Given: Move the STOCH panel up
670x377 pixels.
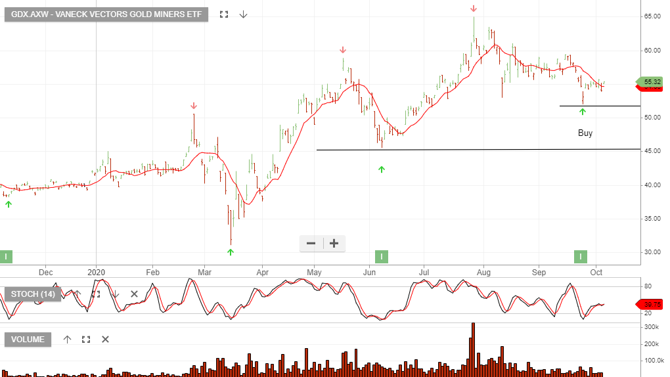Looking at the screenshot, I should tap(78, 294).
